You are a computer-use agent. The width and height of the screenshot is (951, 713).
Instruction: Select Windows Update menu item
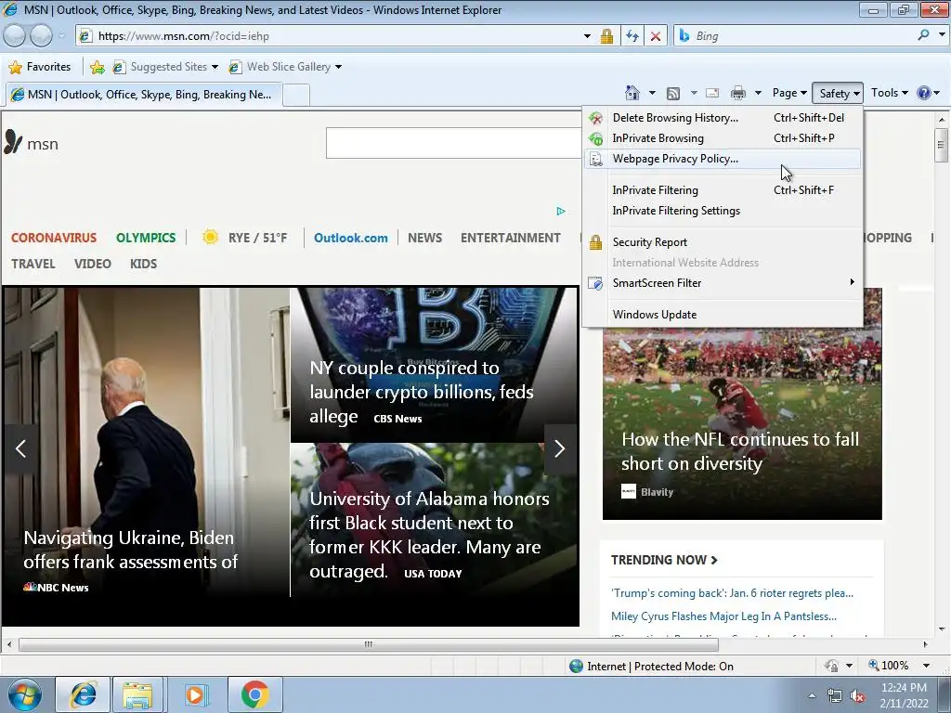point(723,315)
